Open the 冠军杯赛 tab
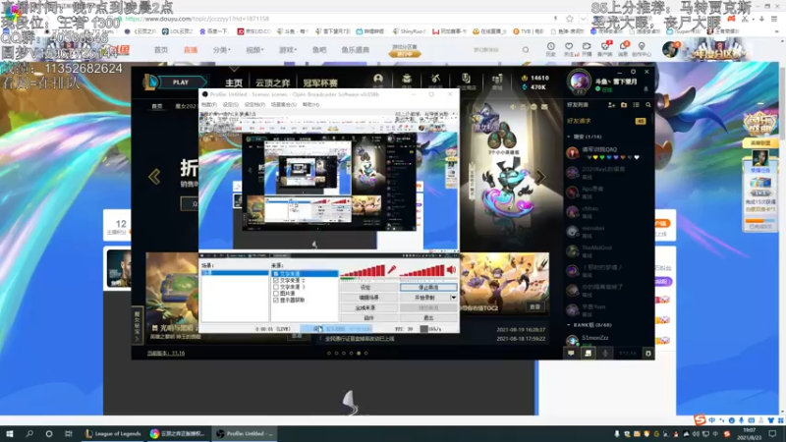 pos(320,83)
